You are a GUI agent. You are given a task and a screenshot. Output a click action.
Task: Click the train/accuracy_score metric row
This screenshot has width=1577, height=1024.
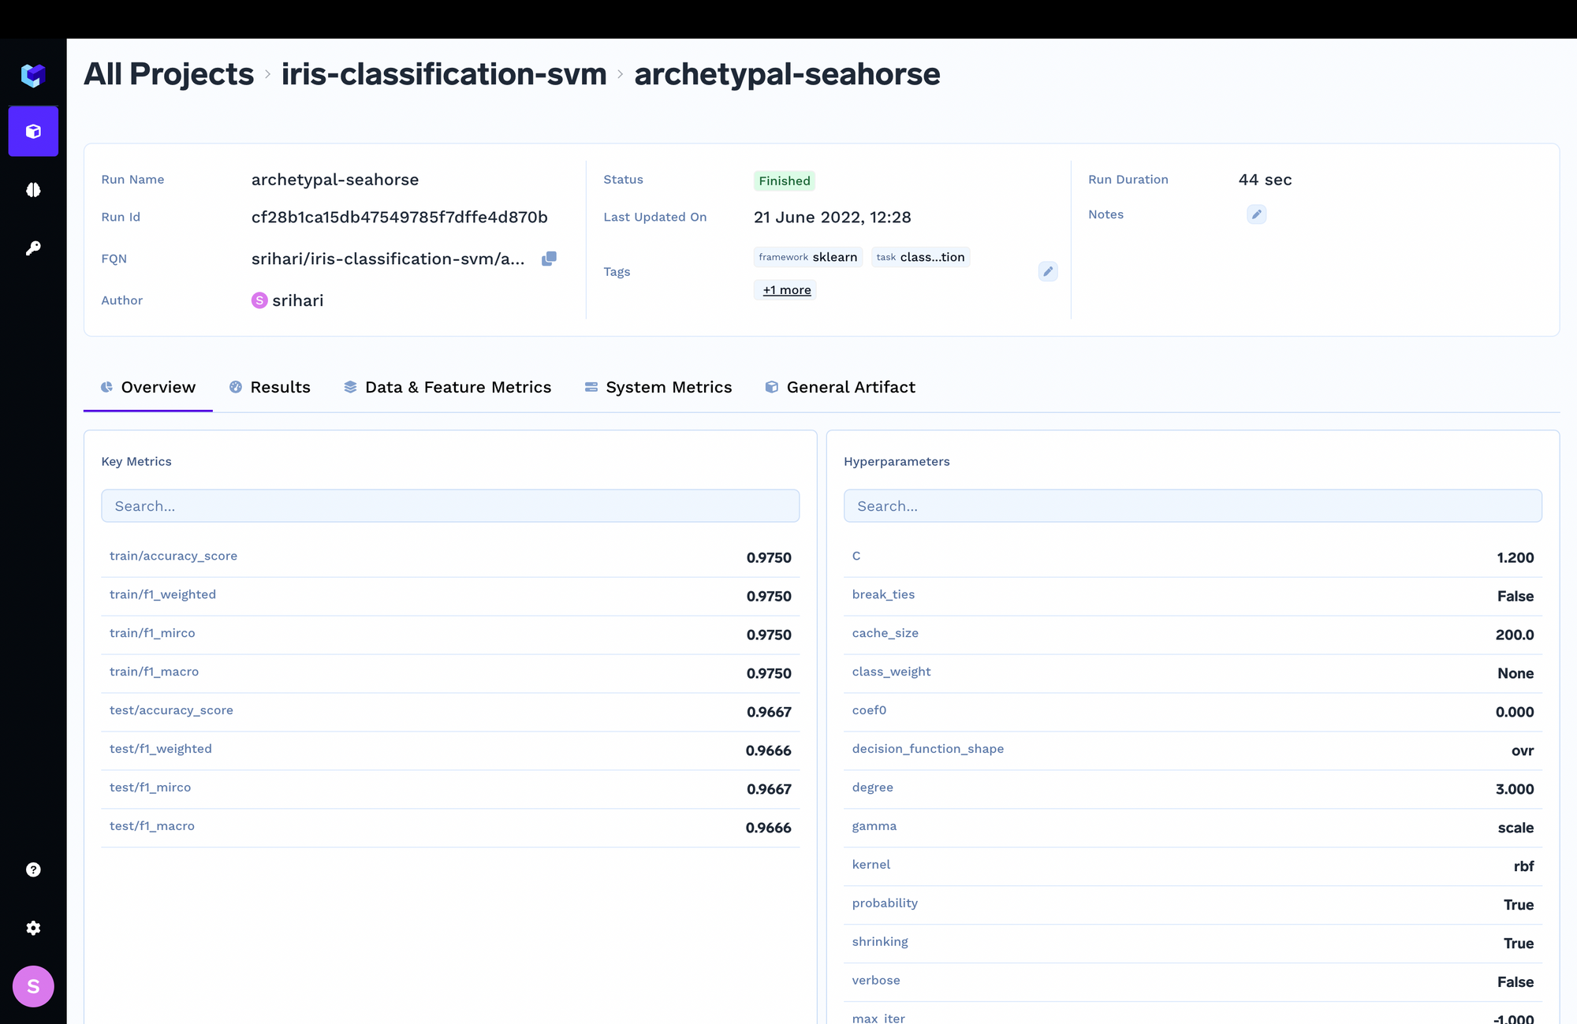[x=450, y=557]
